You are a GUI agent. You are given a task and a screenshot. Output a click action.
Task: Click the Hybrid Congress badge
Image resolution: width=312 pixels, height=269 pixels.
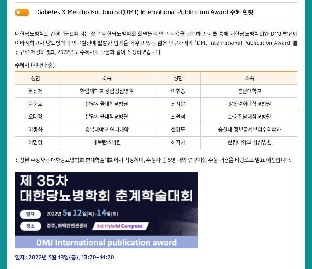tap(121, 226)
